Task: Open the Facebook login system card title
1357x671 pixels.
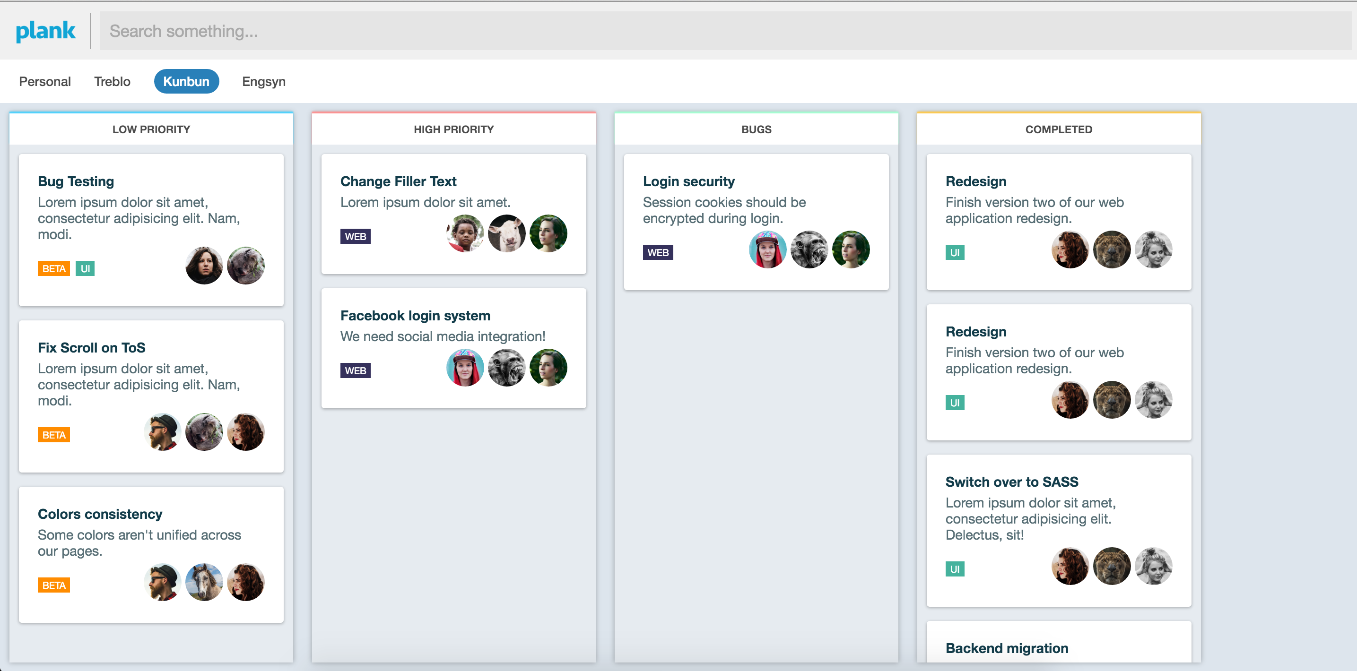Action: point(415,316)
